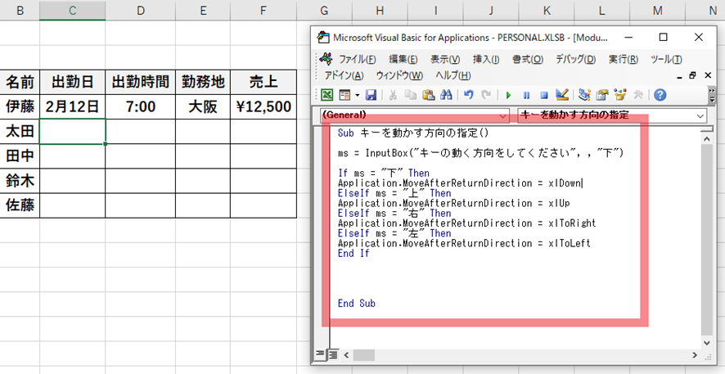The height and width of the screenshot is (374, 725).
Task: Open Project Explorer icon
Action: pyautogui.click(x=584, y=95)
